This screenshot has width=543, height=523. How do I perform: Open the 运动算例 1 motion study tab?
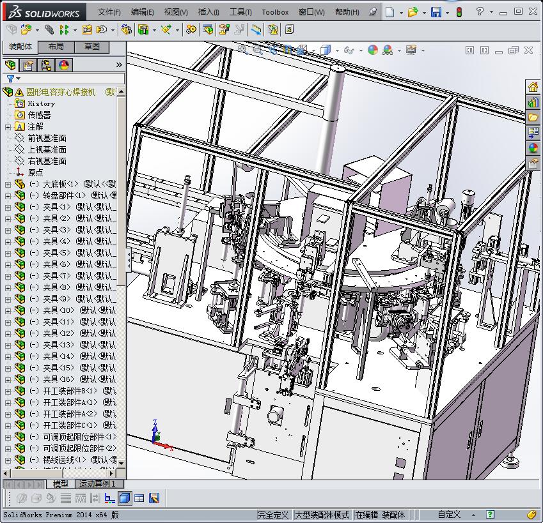pos(97,484)
